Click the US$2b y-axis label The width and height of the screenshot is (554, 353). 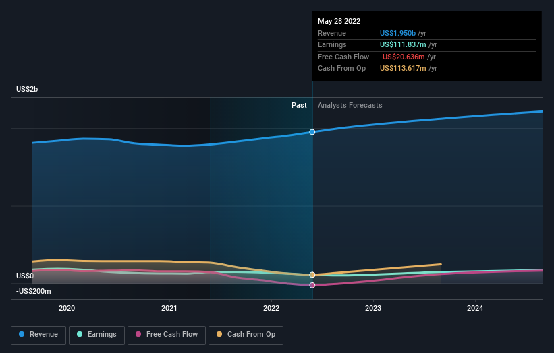pos(27,89)
